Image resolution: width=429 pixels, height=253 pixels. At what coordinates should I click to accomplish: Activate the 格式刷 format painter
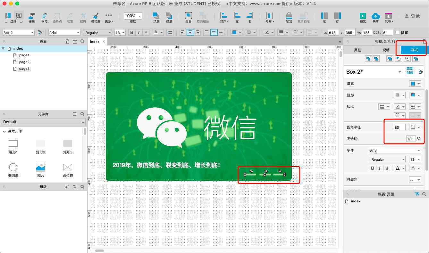96,18
